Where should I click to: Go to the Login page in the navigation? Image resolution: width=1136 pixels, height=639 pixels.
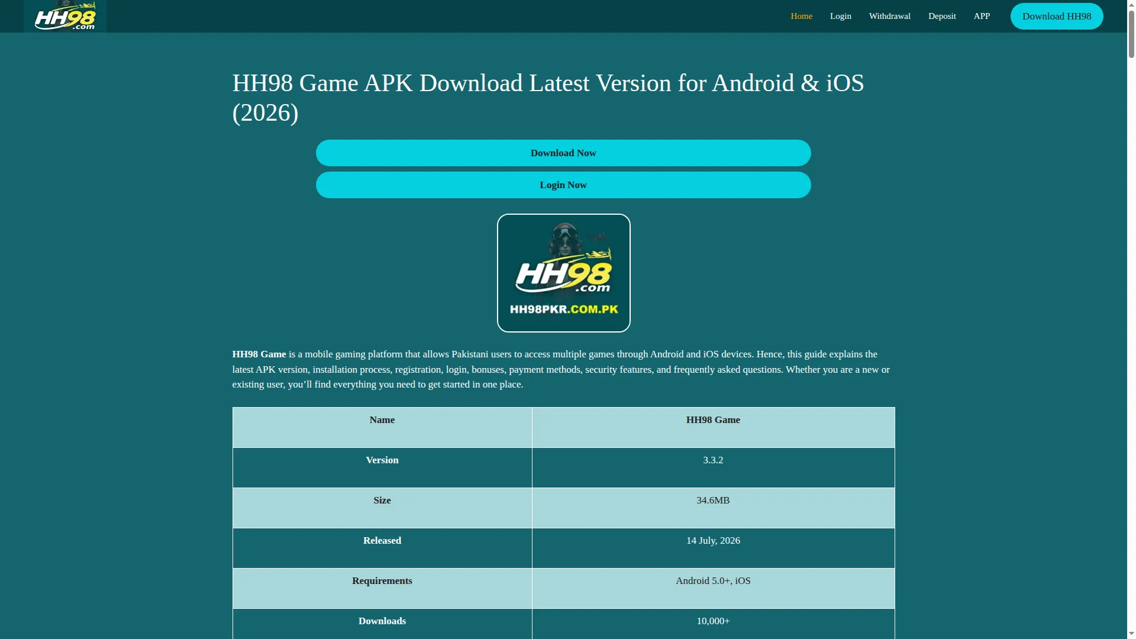(840, 16)
